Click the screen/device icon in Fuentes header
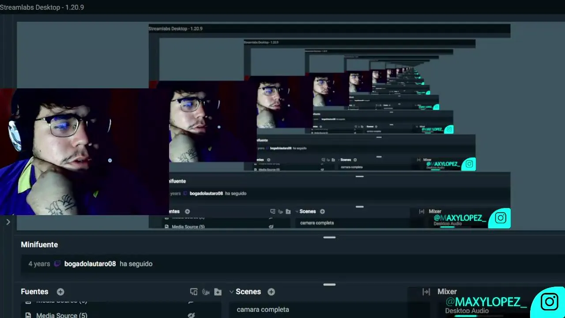The image size is (565, 318). (x=194, y=292)
